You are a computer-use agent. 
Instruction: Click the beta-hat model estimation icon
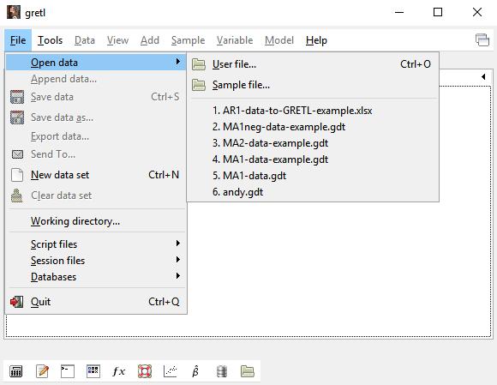point(195,371)
